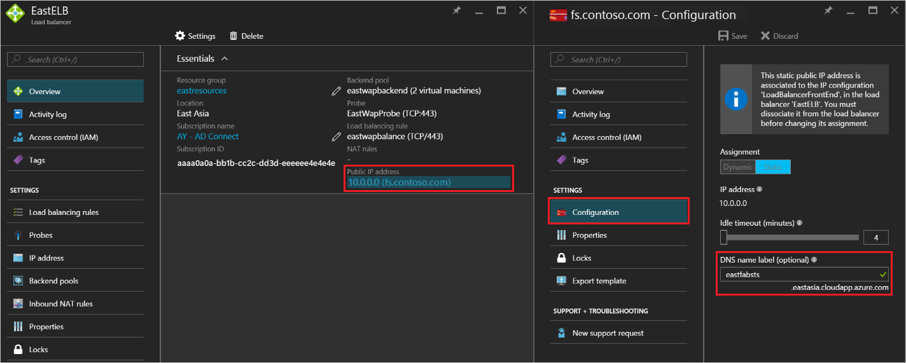Viewport: 906px width, 363px height.
Task: Click the IP address icon in EastELB menu
Action: (18, 258)
